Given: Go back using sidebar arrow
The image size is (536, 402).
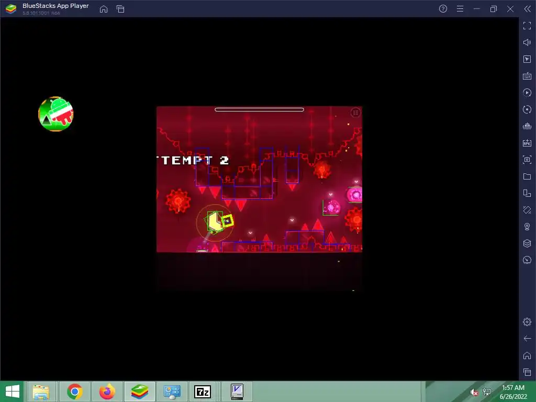Looking at the screenshot, I should (x=527, y=339).
